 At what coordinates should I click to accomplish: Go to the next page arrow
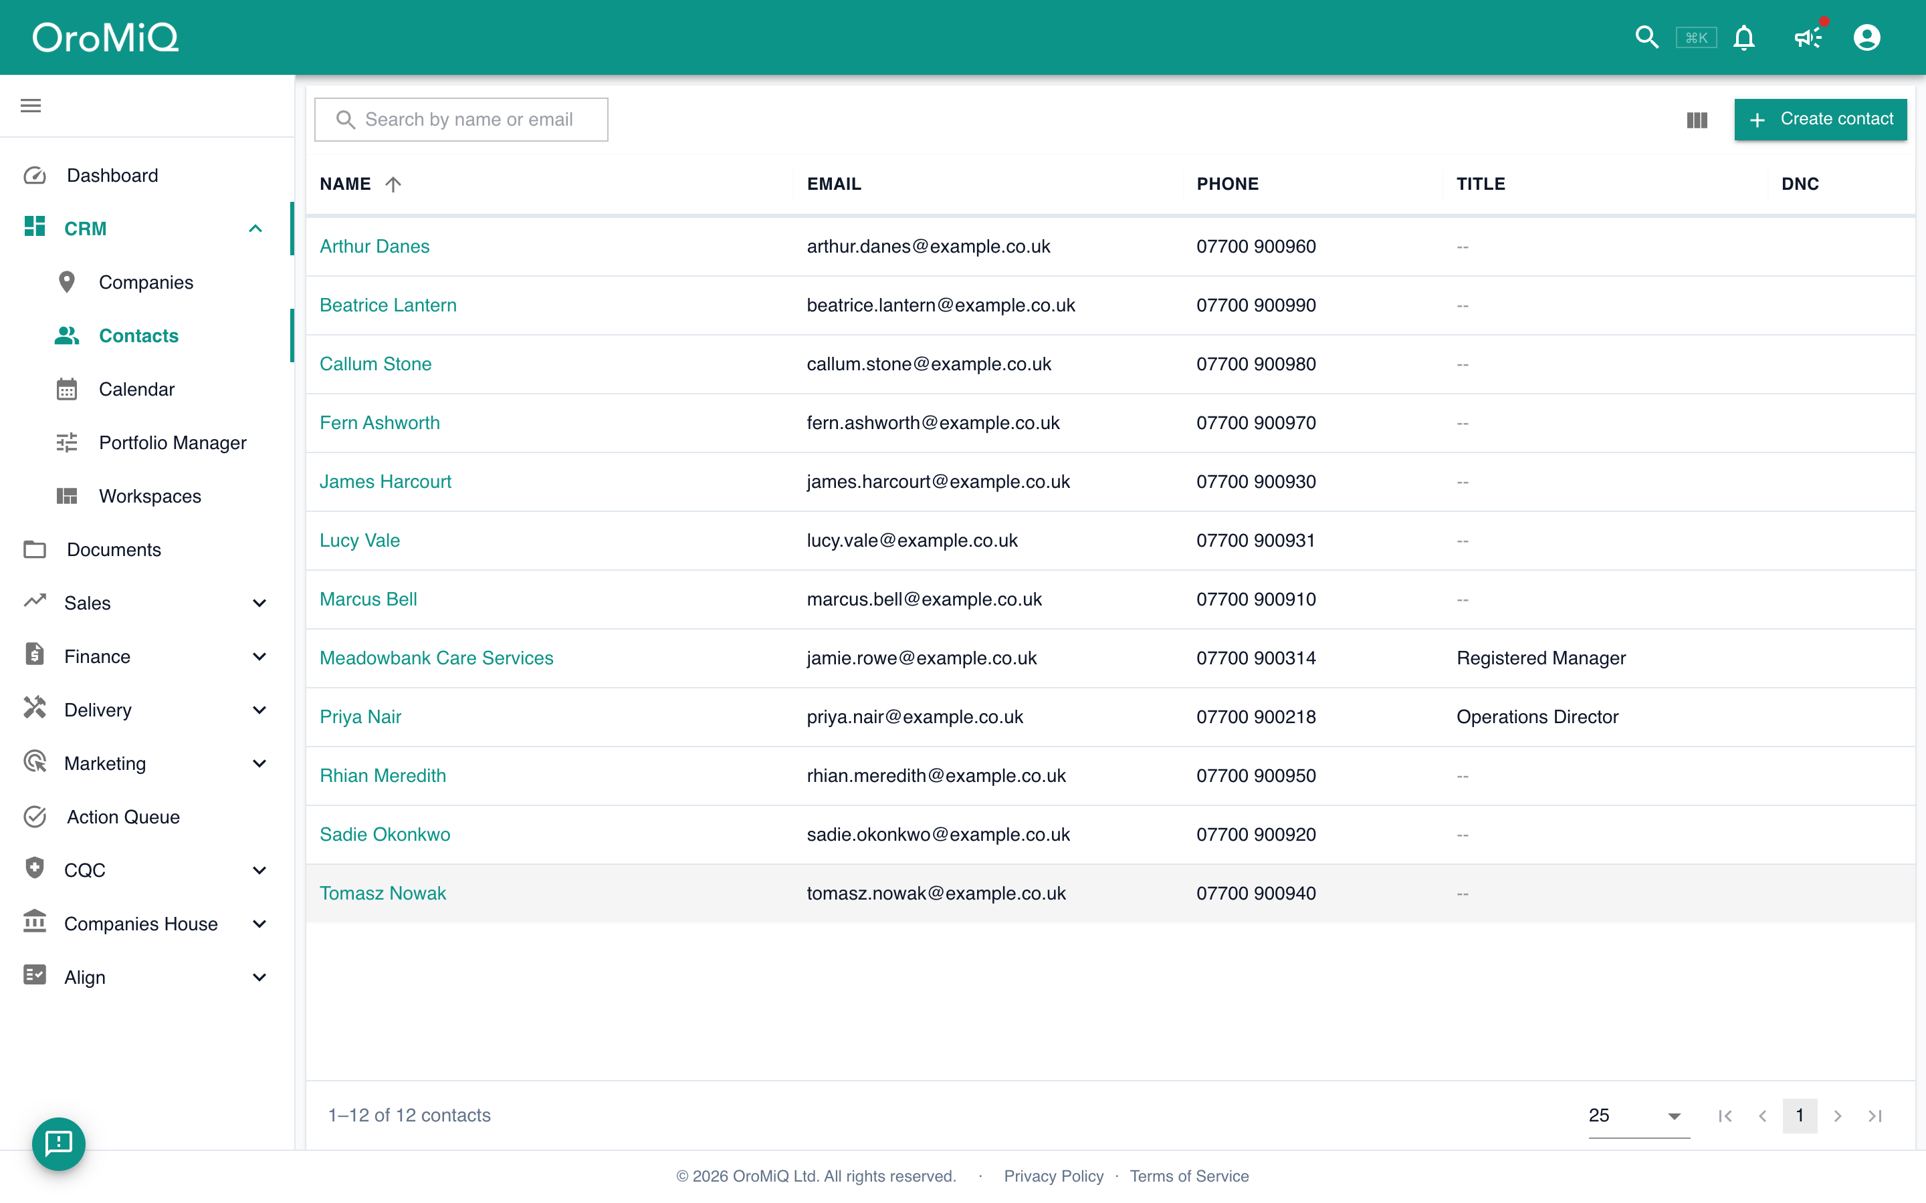pyautogui.click(x=1838, y=1115)
